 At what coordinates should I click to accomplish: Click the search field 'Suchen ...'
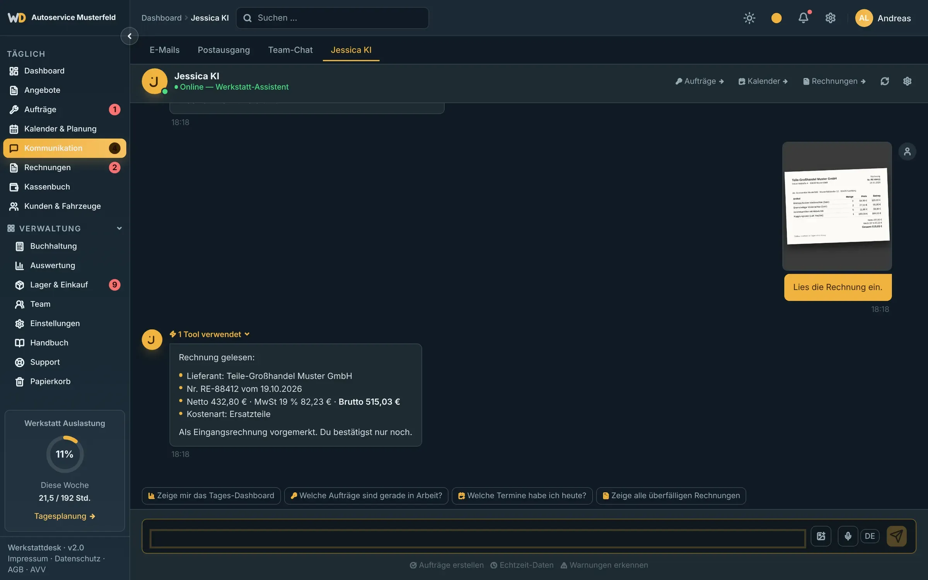[332, 18]
